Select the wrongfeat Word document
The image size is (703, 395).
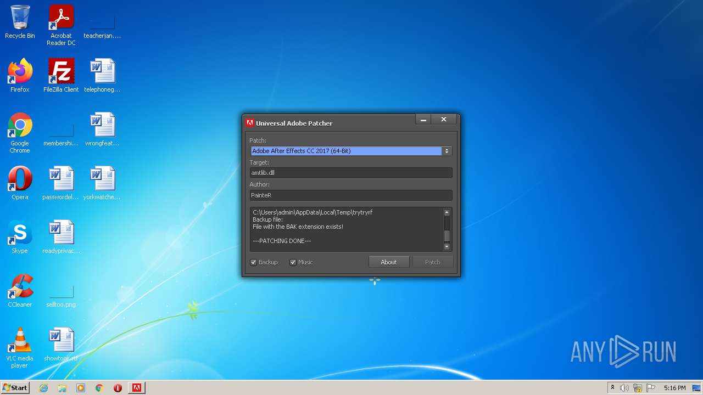(x=102, y=129)
